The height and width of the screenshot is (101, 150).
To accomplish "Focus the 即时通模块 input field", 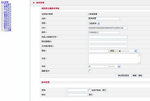I will click(108, 42).
